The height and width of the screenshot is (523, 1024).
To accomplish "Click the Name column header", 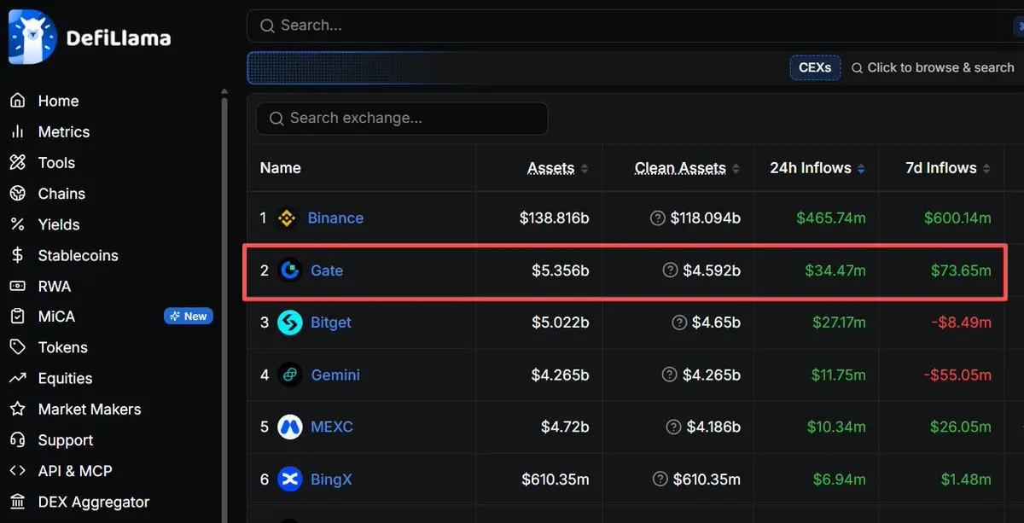I will pos(281,168).
